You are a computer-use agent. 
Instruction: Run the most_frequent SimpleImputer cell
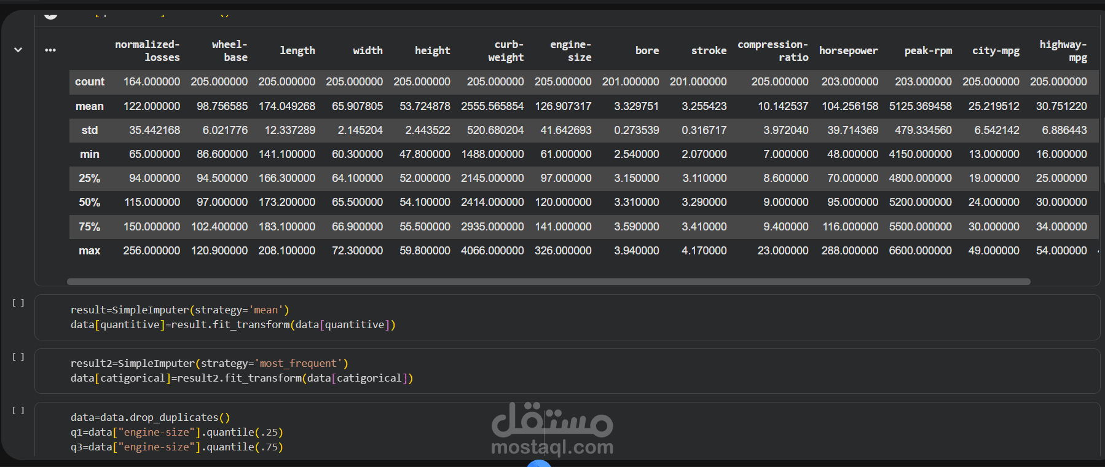click(18, 357)
